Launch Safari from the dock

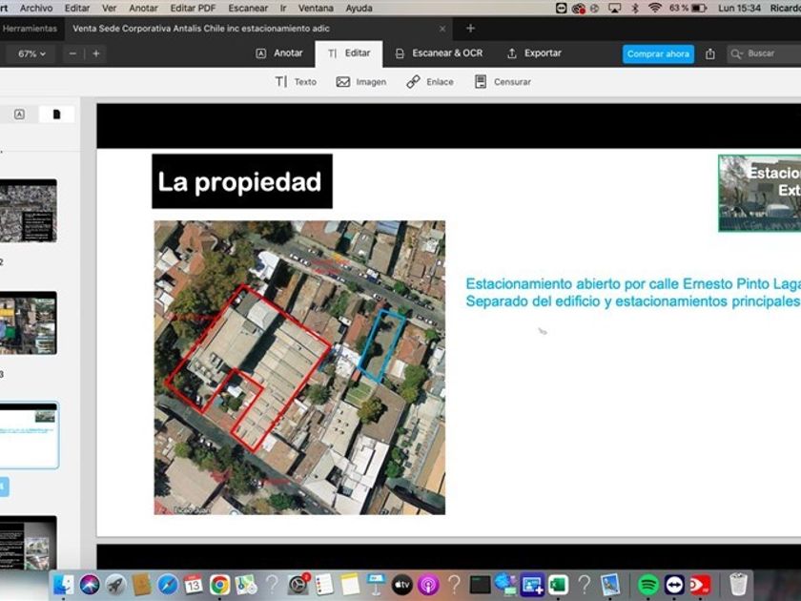[x=168, y=584]
